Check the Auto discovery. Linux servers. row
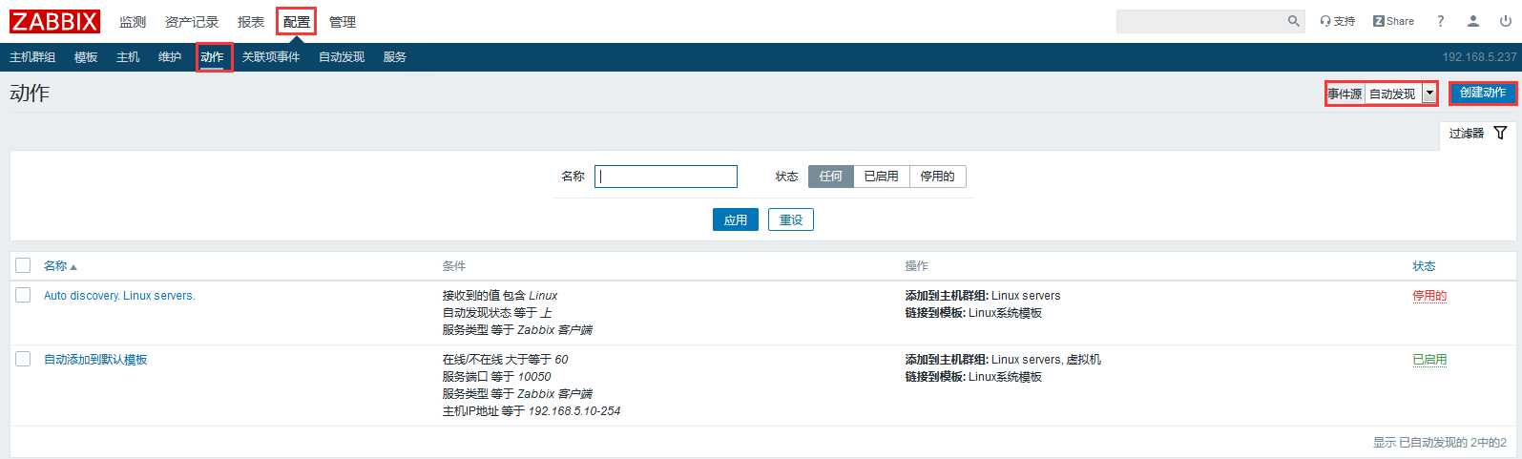The image size is (1522, 459). point(23,295)
